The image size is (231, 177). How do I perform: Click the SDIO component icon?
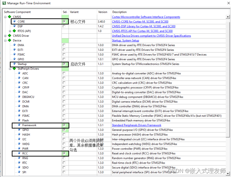(19, 167)
